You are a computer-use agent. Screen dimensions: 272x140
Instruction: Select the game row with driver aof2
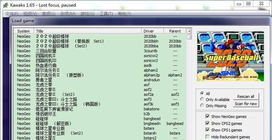(100, 90)
